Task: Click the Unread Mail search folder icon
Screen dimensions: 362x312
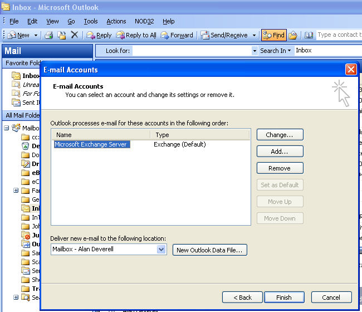Action: tap(16, 85)
